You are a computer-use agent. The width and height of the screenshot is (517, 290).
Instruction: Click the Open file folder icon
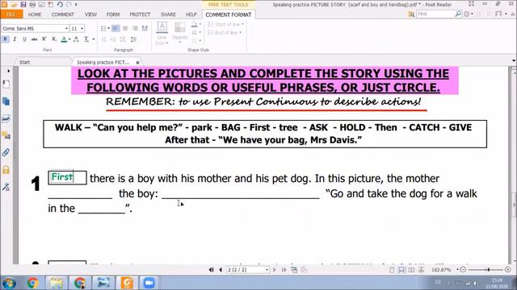click(x=14, y=5)
